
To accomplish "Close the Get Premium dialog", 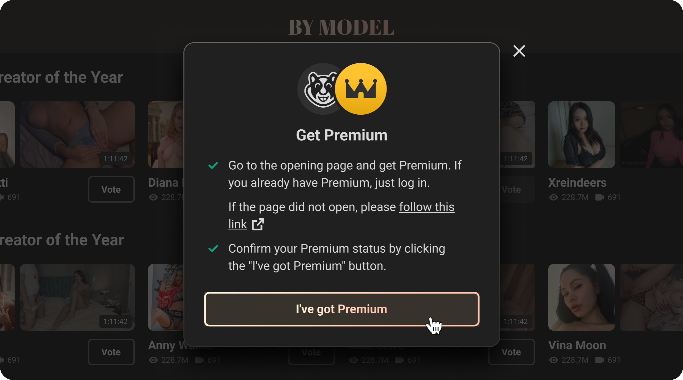I will [519, 51].
